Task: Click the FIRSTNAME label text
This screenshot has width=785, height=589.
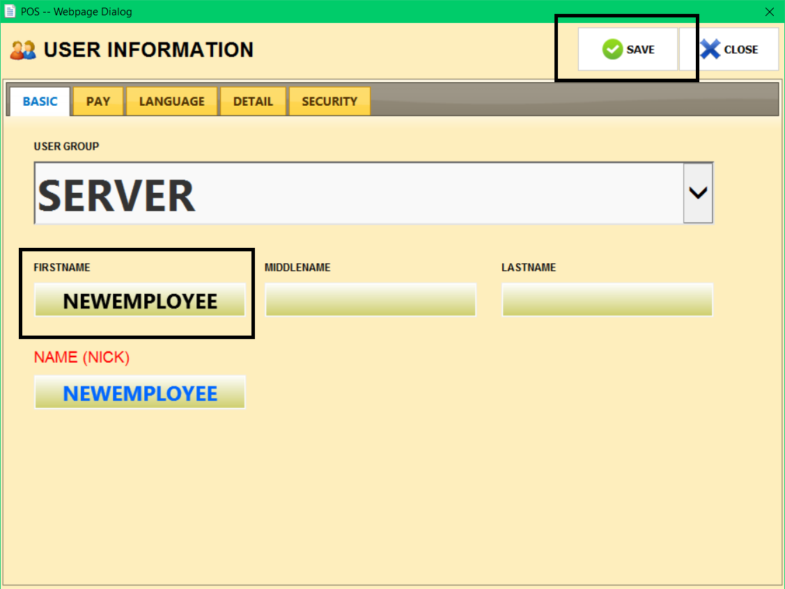Action: click(x=61, y=267)
